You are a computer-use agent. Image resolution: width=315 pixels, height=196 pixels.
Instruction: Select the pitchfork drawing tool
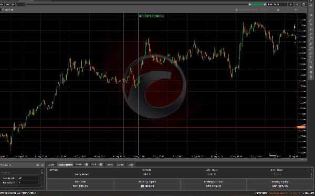pyautogui.click(x=311, y=43)
